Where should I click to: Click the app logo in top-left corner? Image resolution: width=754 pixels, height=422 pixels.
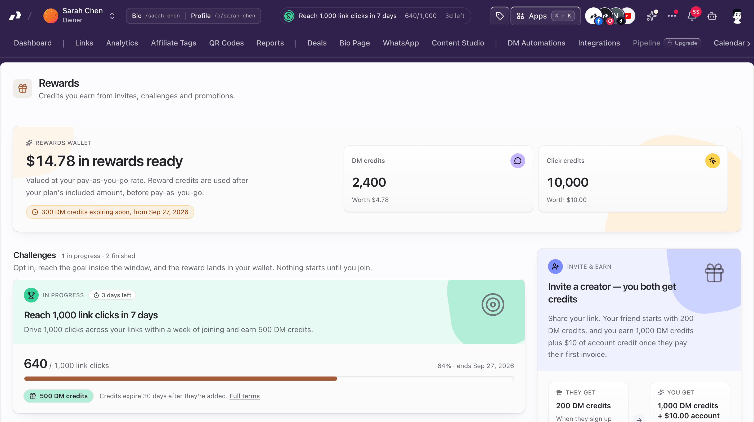[x=15, y=16]
